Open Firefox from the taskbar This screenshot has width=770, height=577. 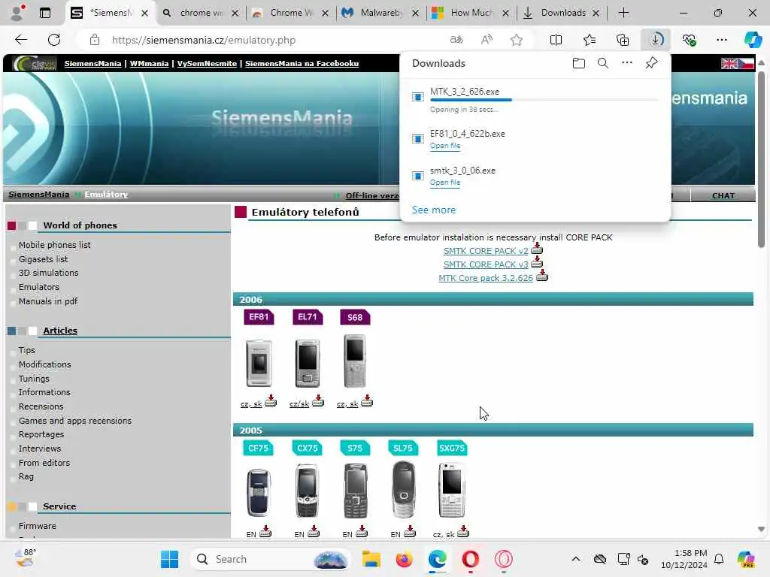click(404, 559)
